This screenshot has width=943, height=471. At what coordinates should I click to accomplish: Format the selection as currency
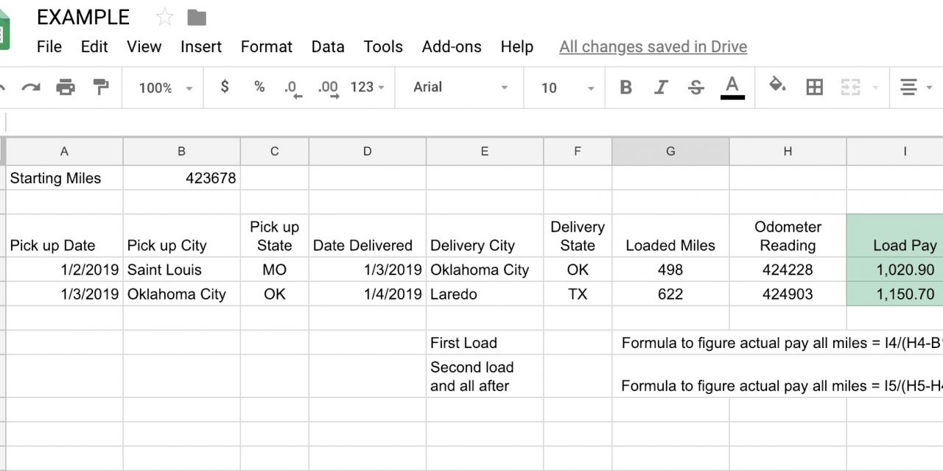(225, 87)
